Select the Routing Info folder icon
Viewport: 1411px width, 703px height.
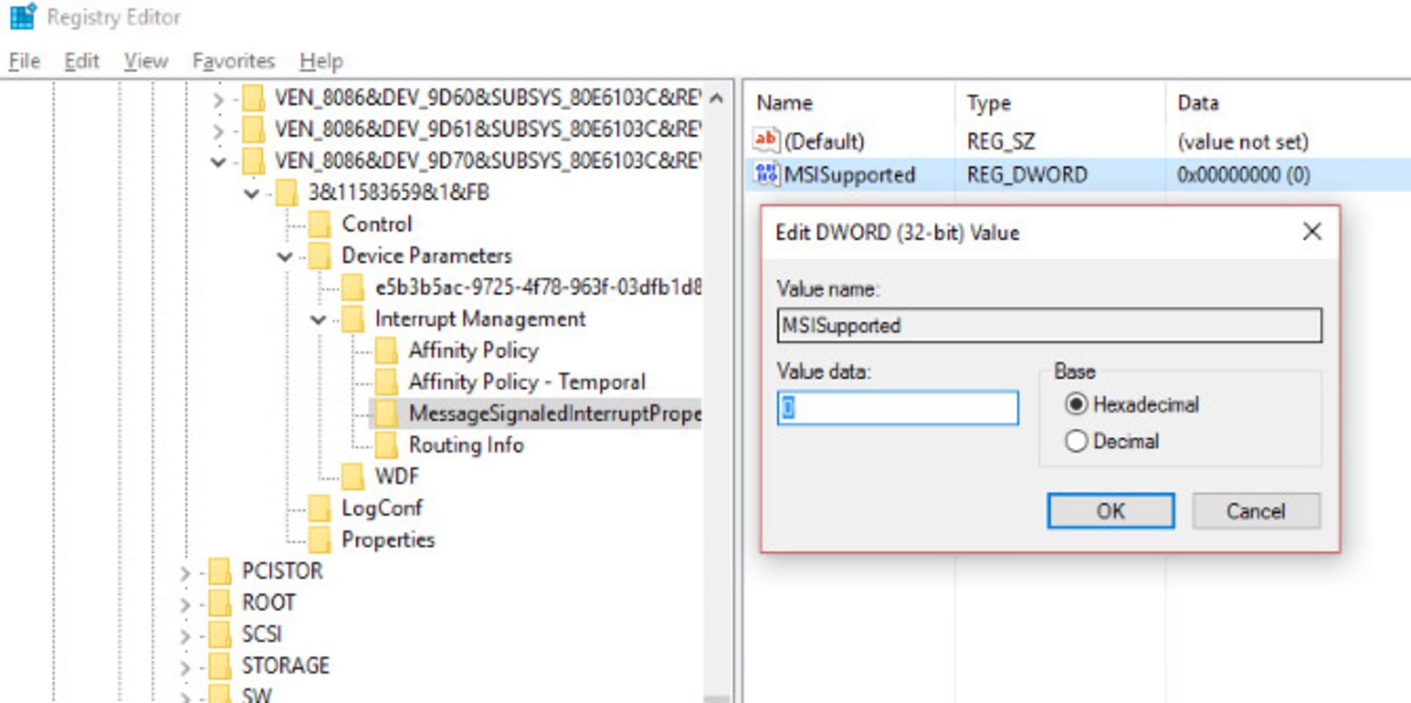tap(386, 444)
